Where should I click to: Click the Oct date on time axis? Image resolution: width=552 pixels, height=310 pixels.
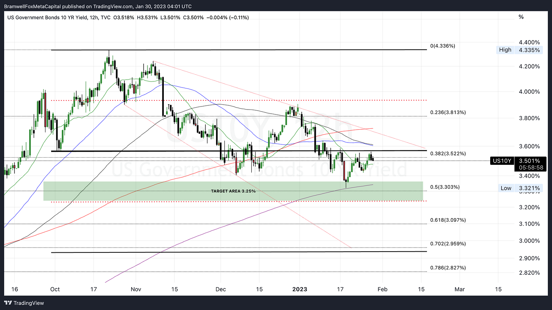55,289
